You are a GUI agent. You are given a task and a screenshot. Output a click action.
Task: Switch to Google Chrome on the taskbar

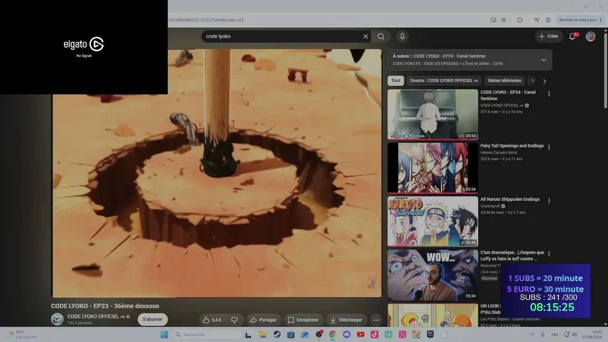point(332,334)
